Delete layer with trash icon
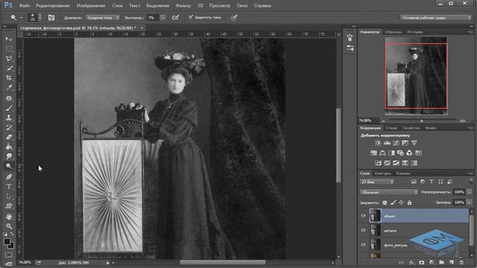 pyautogui.click(x=461, y=262)
